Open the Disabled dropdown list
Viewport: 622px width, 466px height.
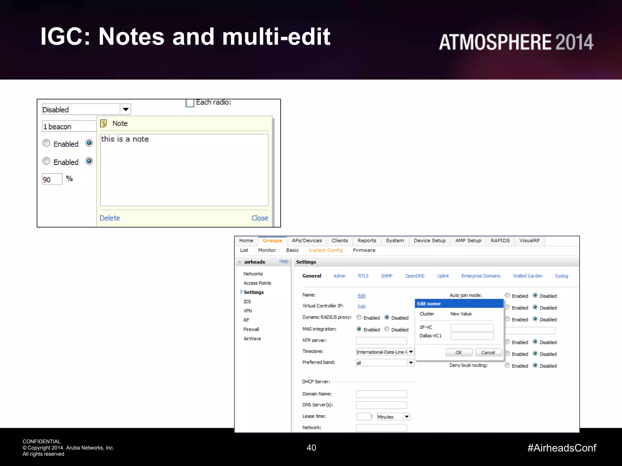tap(125, 110)
